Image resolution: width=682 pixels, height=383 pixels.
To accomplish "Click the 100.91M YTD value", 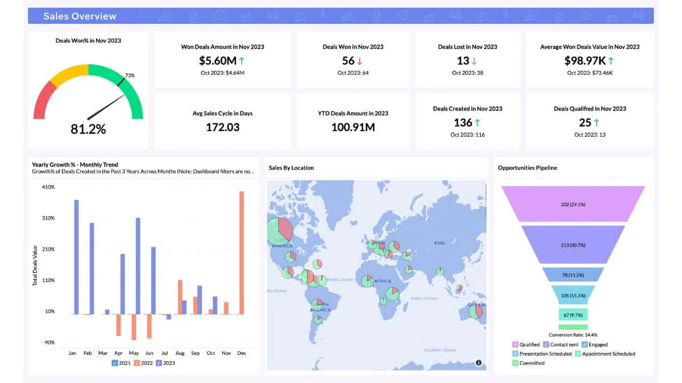I will tap(353, 127).
